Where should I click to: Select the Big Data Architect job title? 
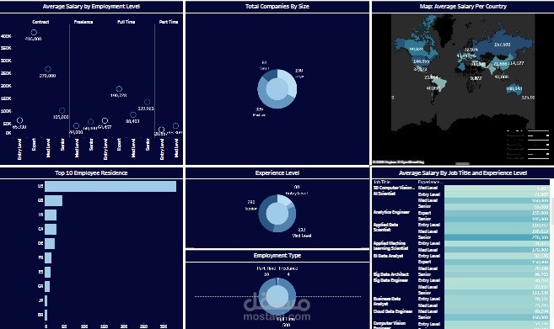tap(391, 274)
